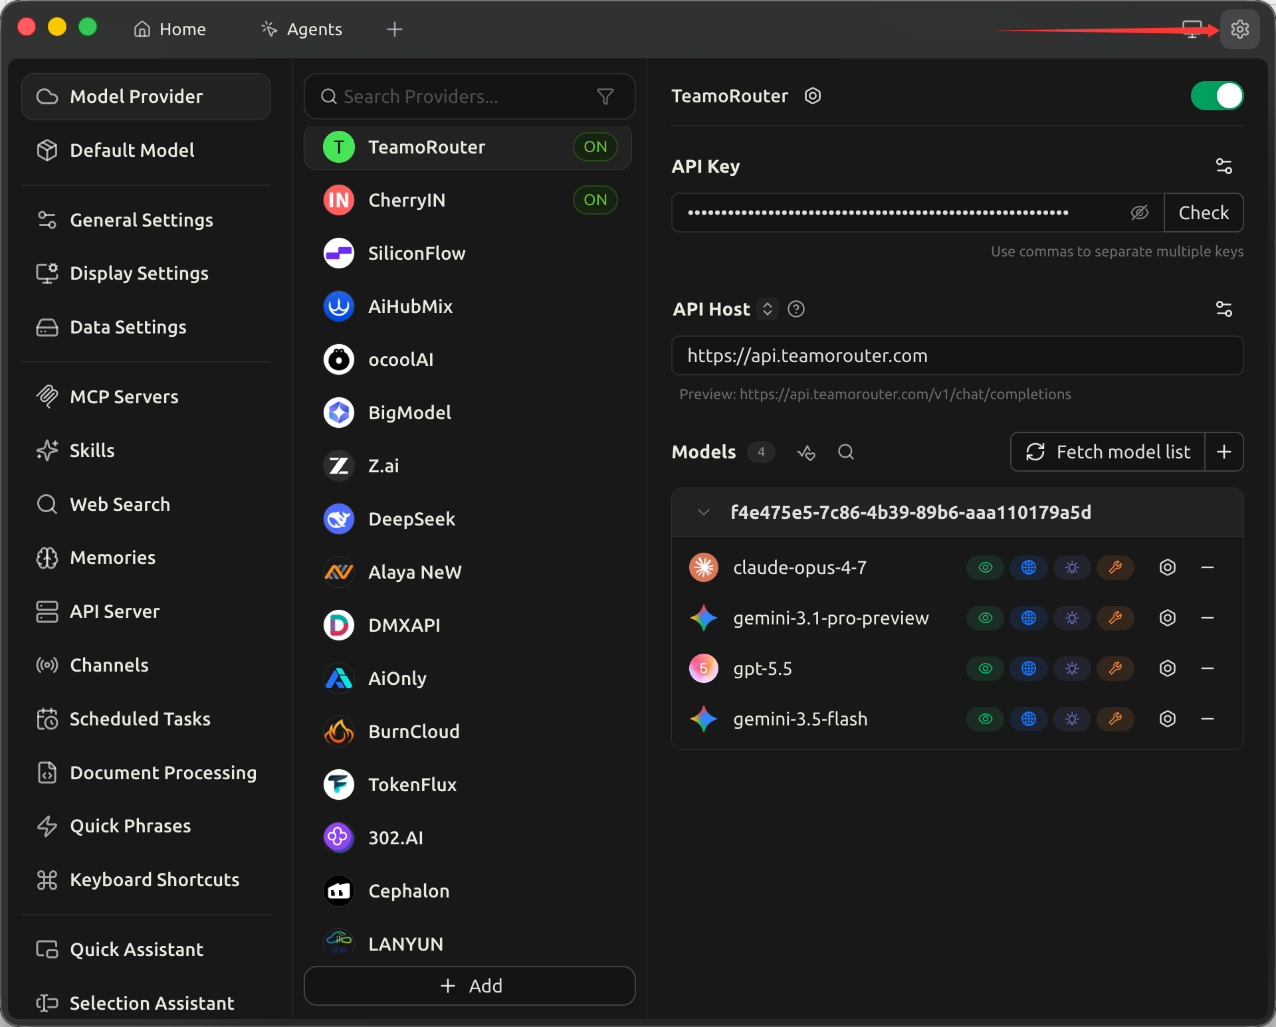Remove the gpt-5.5 model
The height and width of the screenshot is (1027, 1276).
click(1208, 668)
